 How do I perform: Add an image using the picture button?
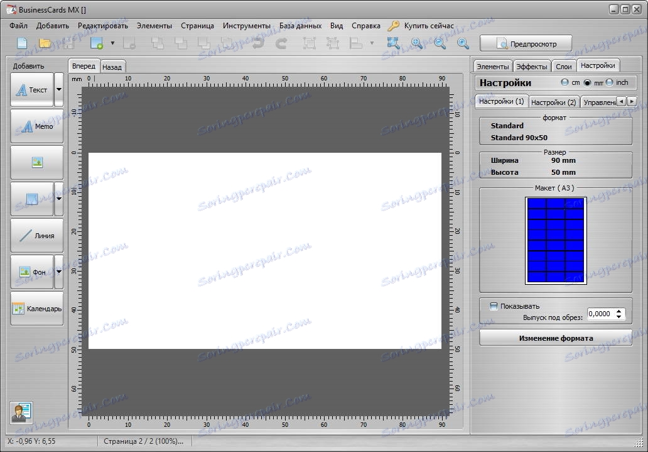pos(37,163)
